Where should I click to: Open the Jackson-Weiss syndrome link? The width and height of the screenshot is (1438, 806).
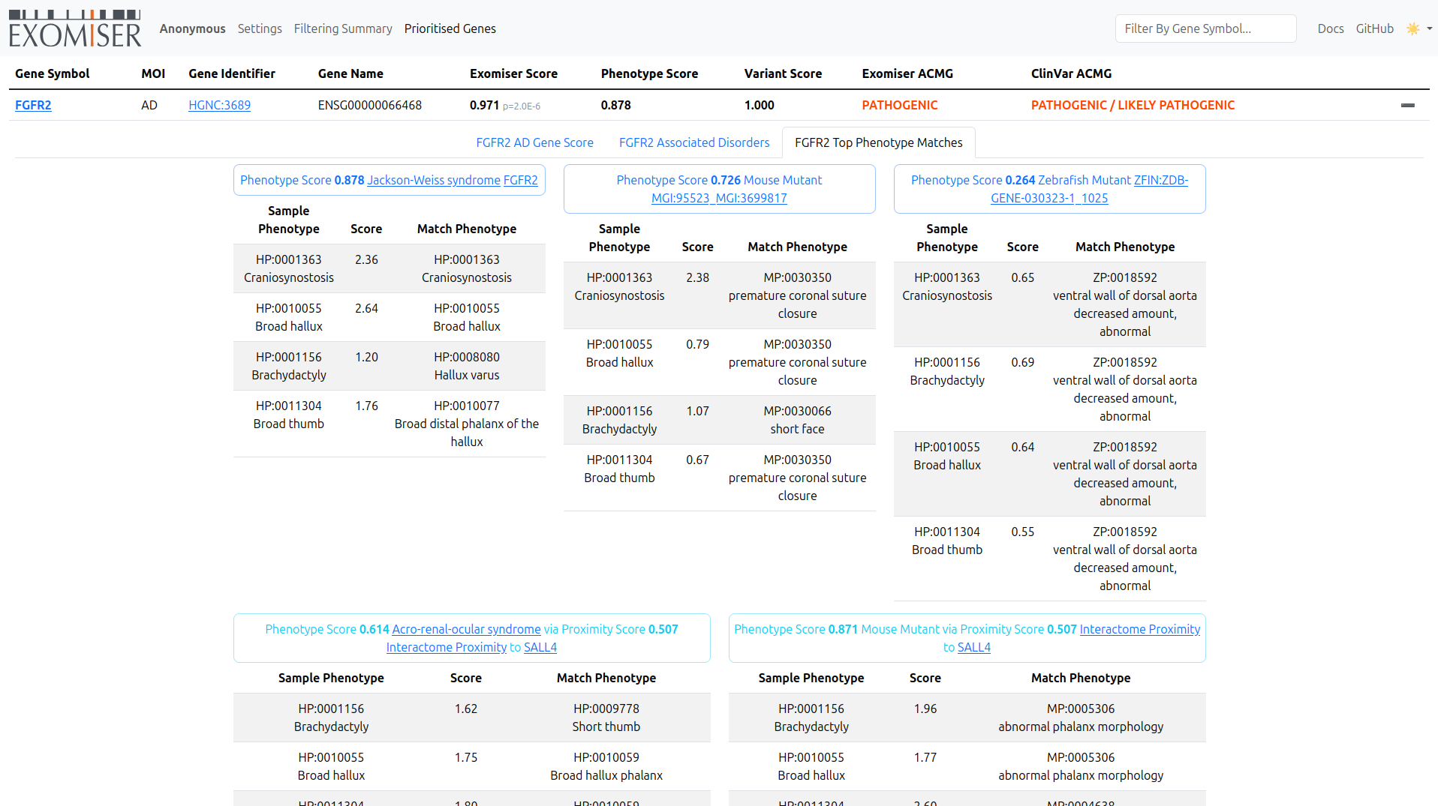[434, 180]
